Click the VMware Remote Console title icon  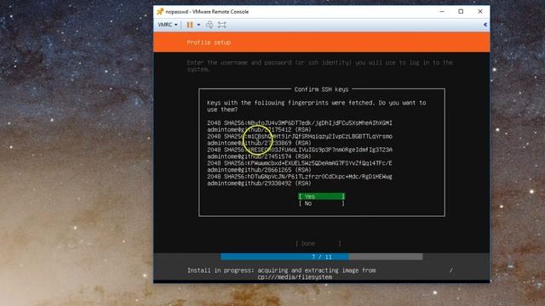(160, 11)
